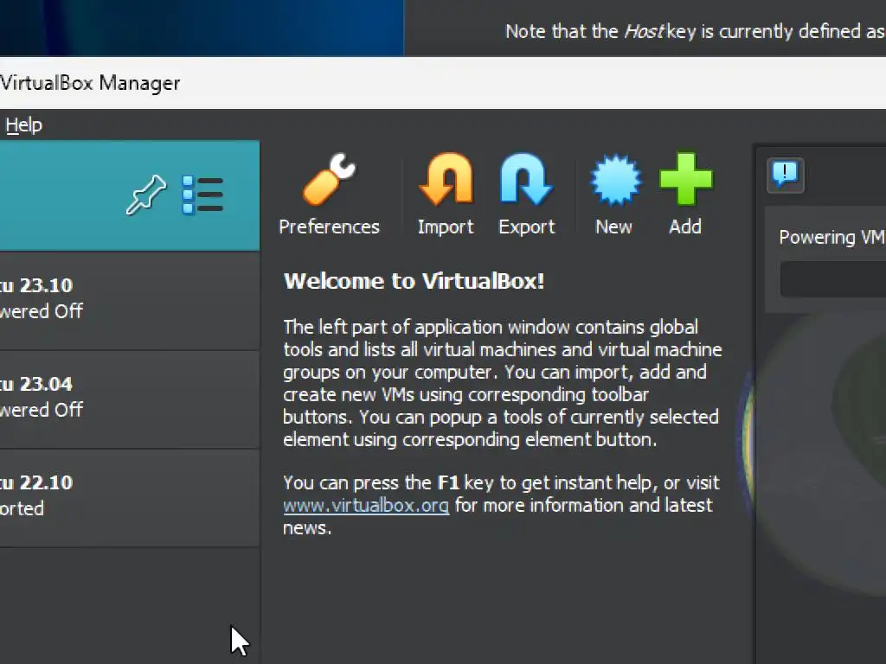The image size is (886, 664).
Task: Click the Powering VM notification label
Action: pyautogui.click(x=832, y=237)
